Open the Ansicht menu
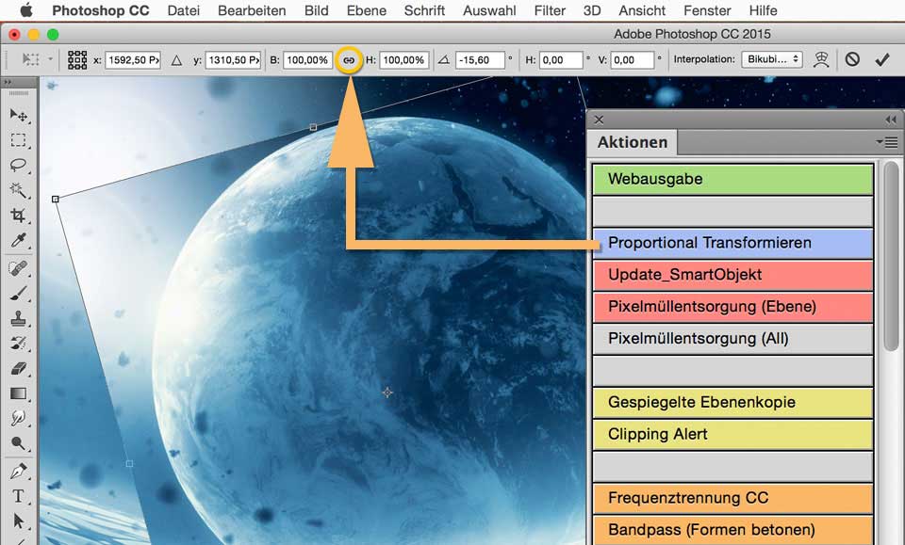The width and height of the screenshot is (905, 545). pos(642,10)
